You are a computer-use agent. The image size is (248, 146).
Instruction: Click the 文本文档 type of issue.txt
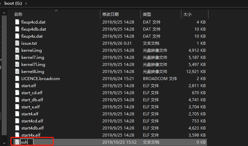(151, 43)
